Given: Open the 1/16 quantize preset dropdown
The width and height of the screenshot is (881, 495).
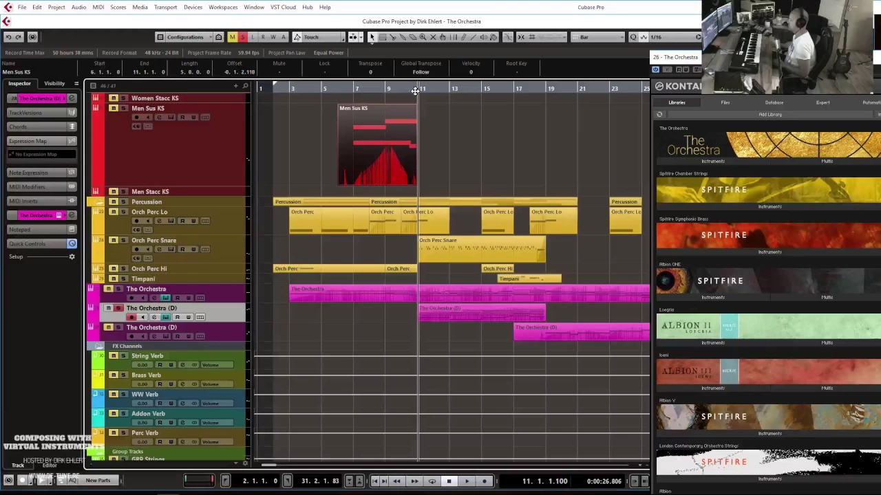Looking at the screenshot, I should (673, 37).
